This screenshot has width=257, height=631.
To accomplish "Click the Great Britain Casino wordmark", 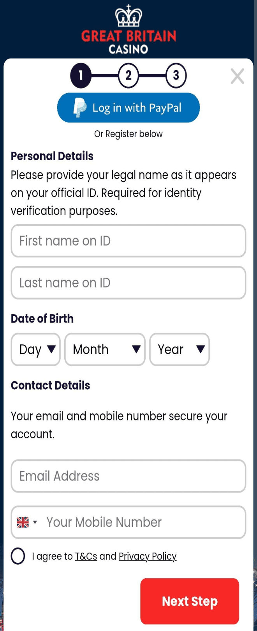I will [x=128, y=37].
